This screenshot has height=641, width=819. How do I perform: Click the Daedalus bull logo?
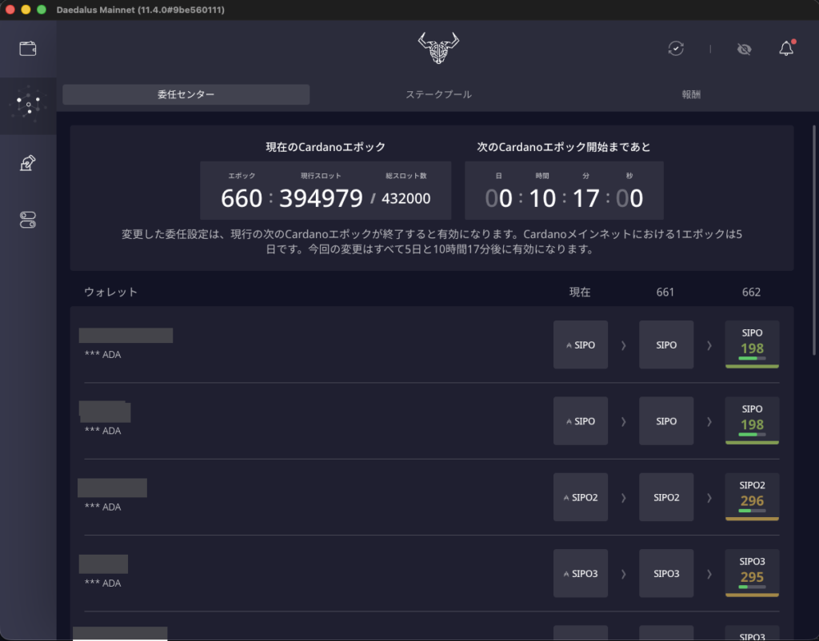tap(438, 48)
